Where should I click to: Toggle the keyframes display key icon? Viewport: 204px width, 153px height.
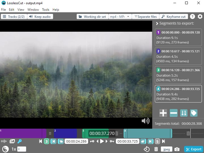pos(20,141)
